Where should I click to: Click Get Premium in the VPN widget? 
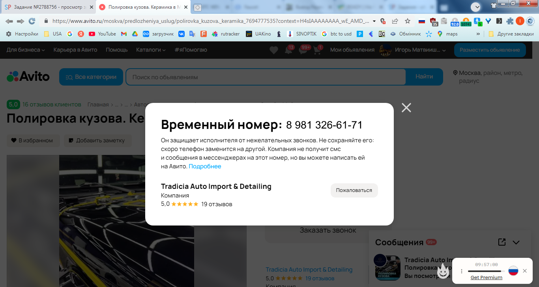[x=487, y=278]
